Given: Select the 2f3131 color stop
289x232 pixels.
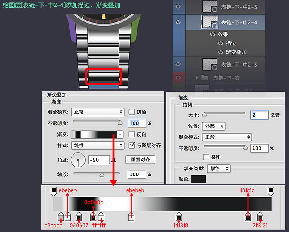Looking at the screenshot, I should (x=260, y=217).
